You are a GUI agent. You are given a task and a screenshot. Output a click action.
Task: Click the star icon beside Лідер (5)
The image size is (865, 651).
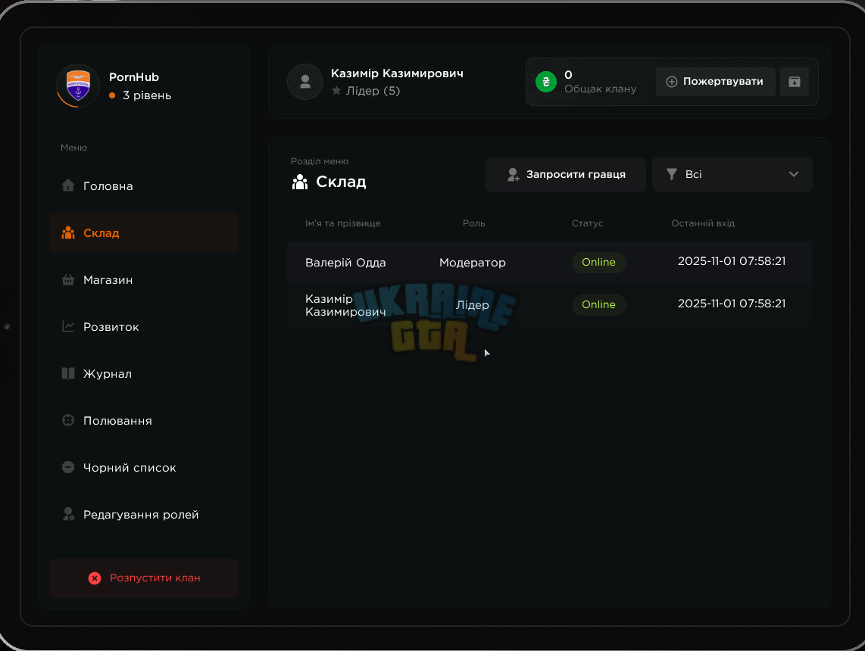(x=336, y=90)
